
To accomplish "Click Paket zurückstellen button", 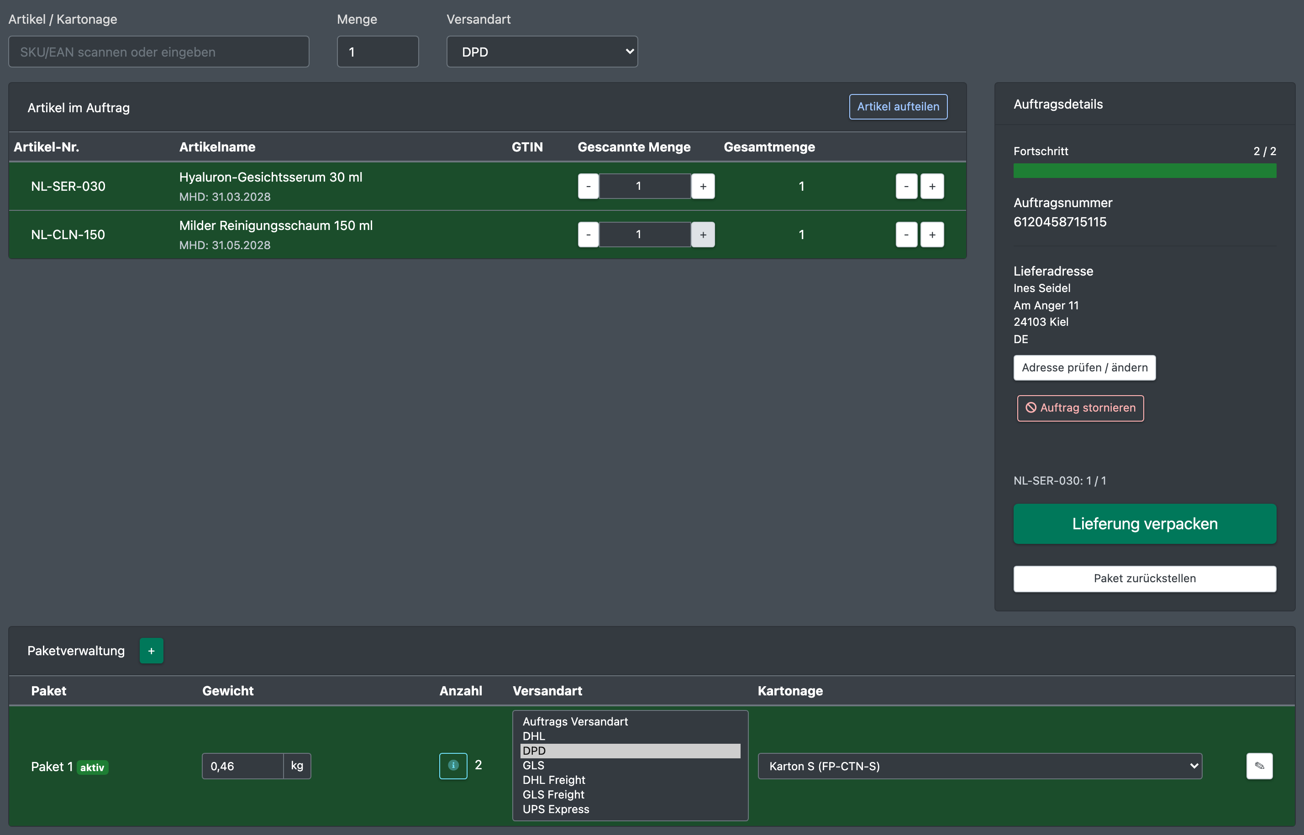I will click(x=1145, y=579).
